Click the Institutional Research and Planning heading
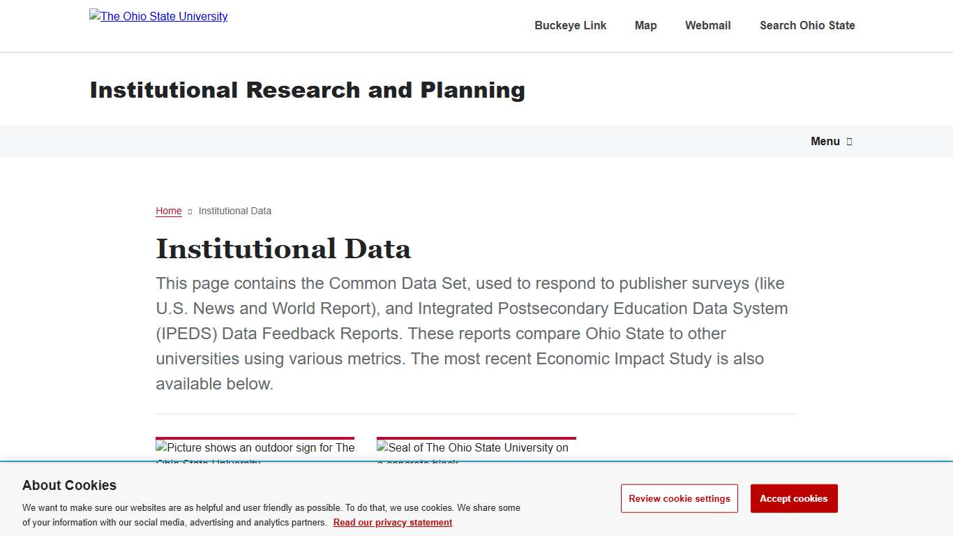The height and width of the screenshot is (536, 953). [307, 89]
